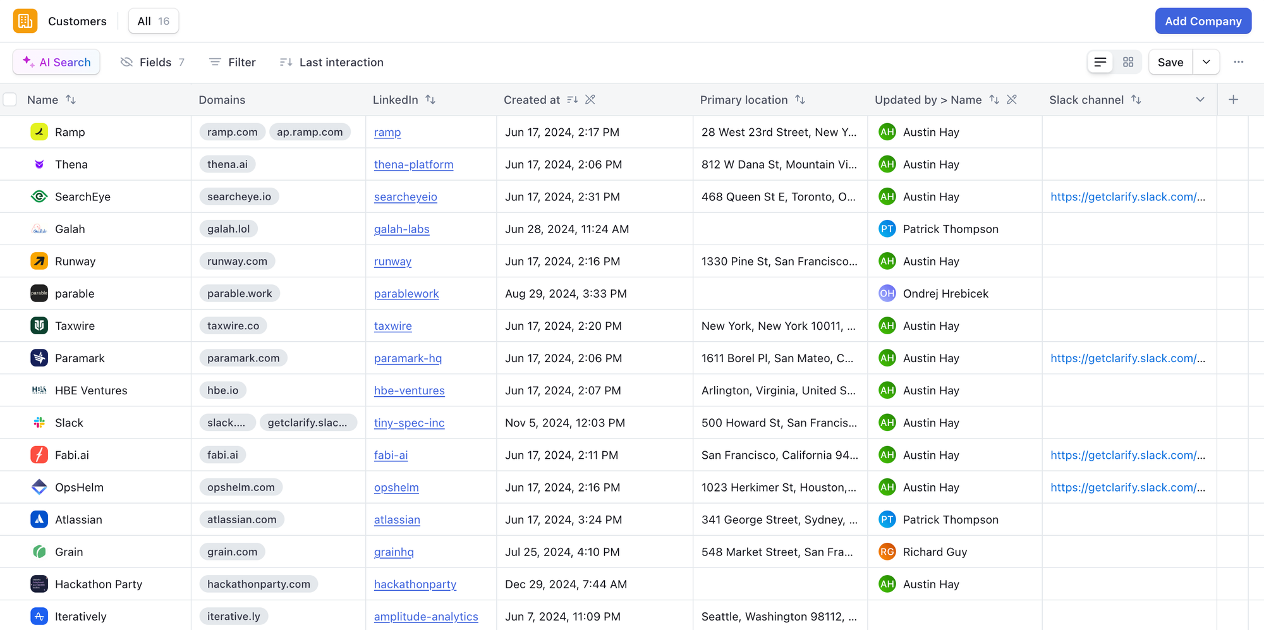The height and width of the screenshot is (630, 1264).
Task: Select the 341 George Street, Sydney location cell
Action: (781, 519)
